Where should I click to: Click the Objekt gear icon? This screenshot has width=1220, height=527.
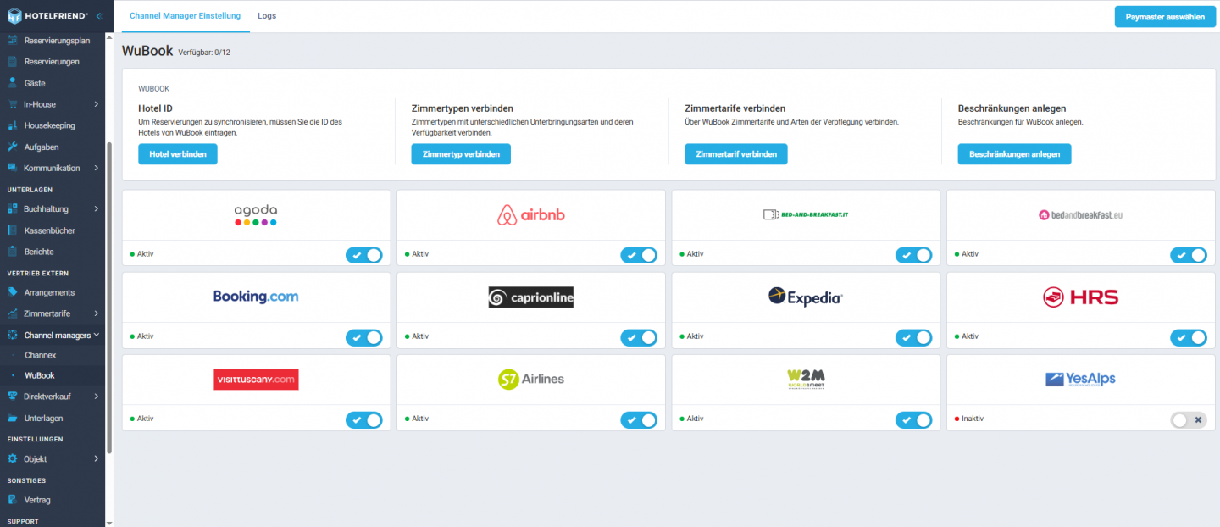coord(13,458)
